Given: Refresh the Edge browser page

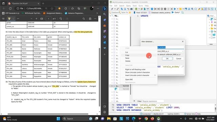Looking at the screenshot, I should pos(10,8).
